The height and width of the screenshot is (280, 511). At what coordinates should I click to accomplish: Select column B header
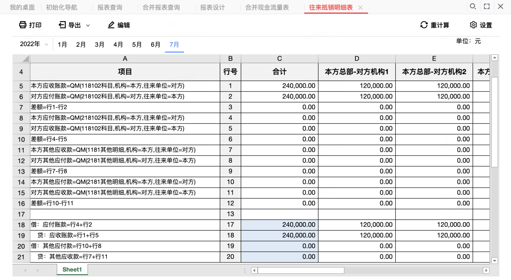231,59
